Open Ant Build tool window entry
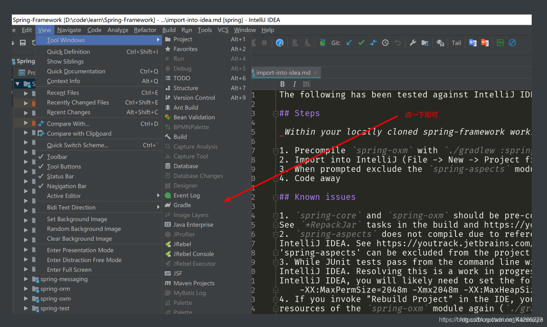Viewport: 547px width, 327px height. (207, 108)
